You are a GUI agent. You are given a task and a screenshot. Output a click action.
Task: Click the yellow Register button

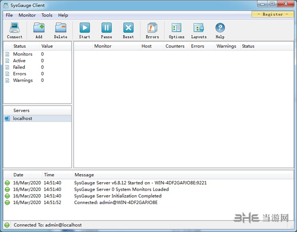(273, 14)
